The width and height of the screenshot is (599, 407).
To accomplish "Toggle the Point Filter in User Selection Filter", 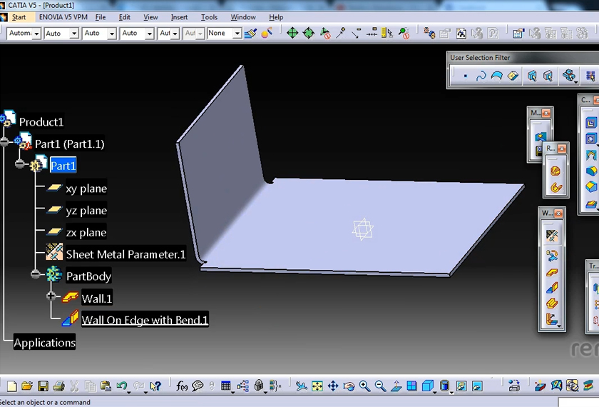I will point(465,76).
